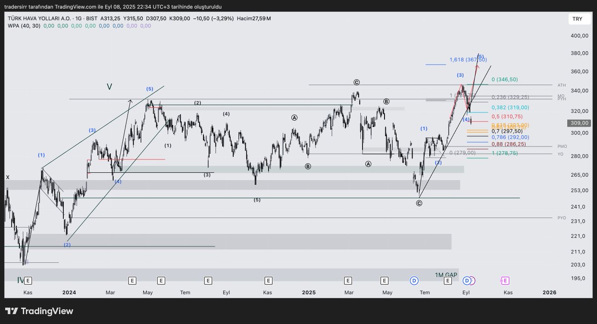Click the −10,50 (−3,29%) change value
The height and width of the screenshot is (324, 597).
coord(213,18)
